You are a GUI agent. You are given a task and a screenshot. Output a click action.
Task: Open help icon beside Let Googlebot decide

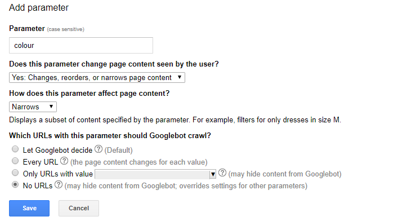tap(99, 149)
